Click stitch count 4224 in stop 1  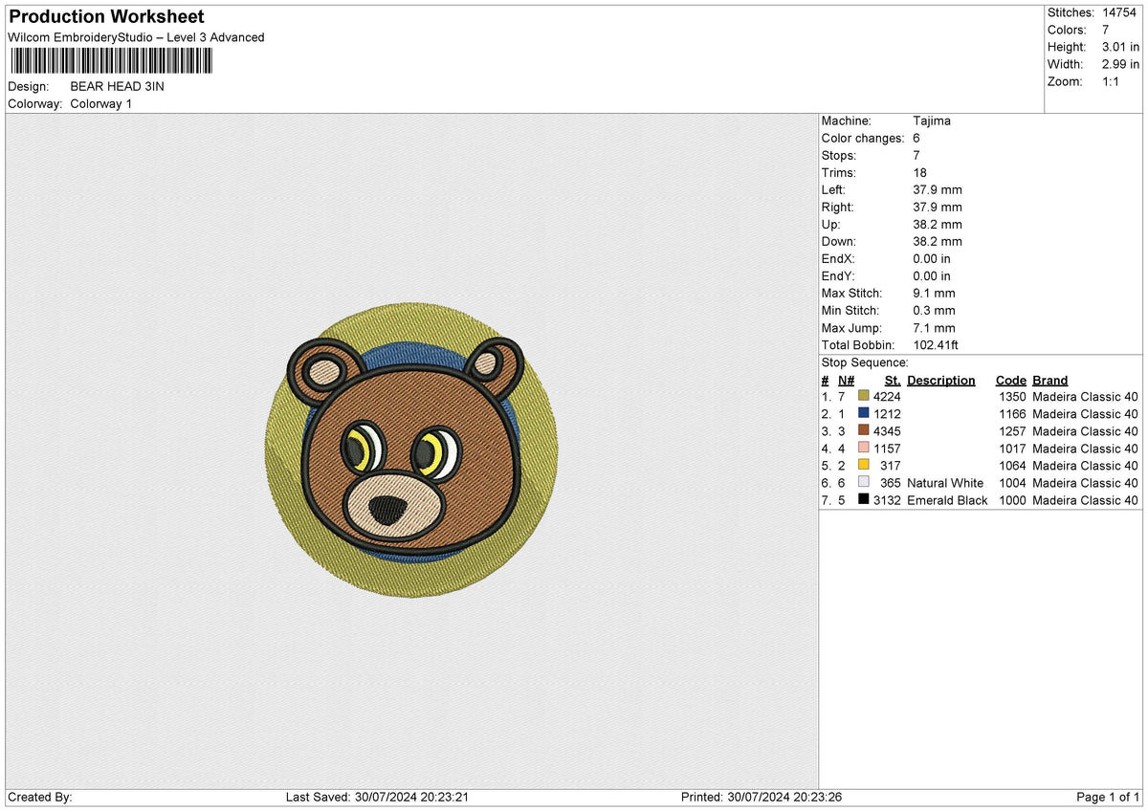[x=887, y=397]
